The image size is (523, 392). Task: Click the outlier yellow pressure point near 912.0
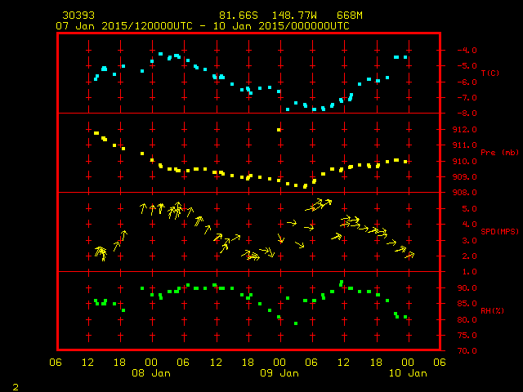[x=279, y=130]
